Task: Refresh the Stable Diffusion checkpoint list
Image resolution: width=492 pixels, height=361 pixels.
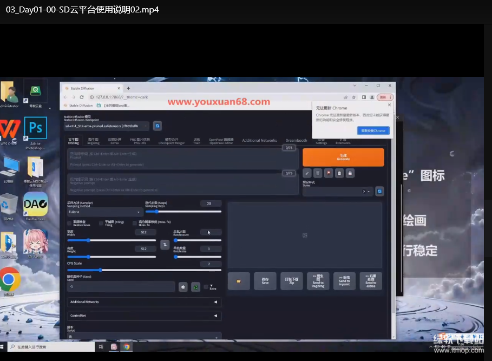Action: (x=157, y=126)
